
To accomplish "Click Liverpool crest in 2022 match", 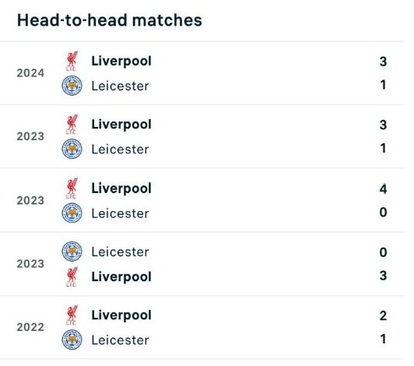I will click(72, 315).
